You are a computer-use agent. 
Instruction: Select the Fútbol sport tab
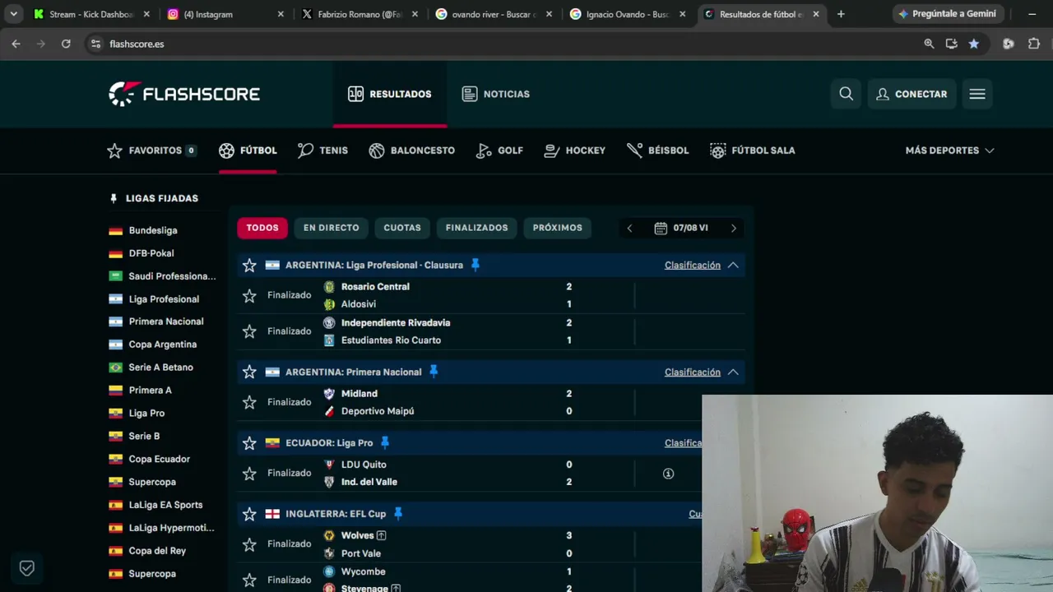[248, 150]
